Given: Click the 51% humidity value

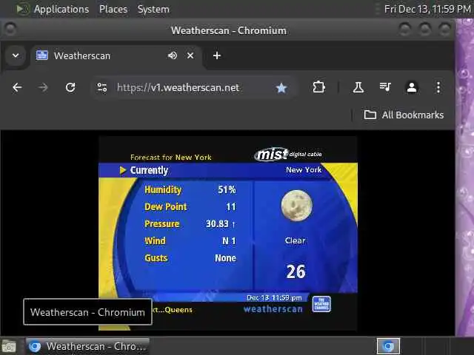Looking at the screenshot, I should click(227, 189).
